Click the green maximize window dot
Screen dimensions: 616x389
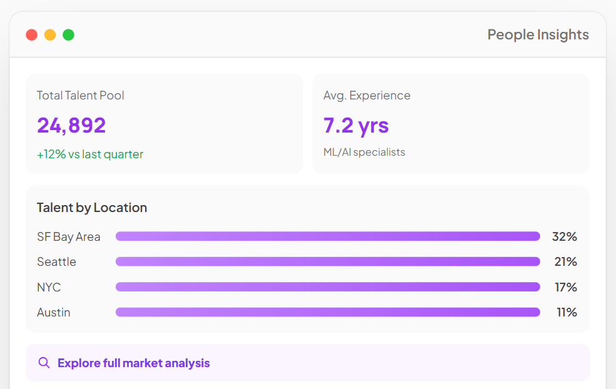click(x=68, y=35)
